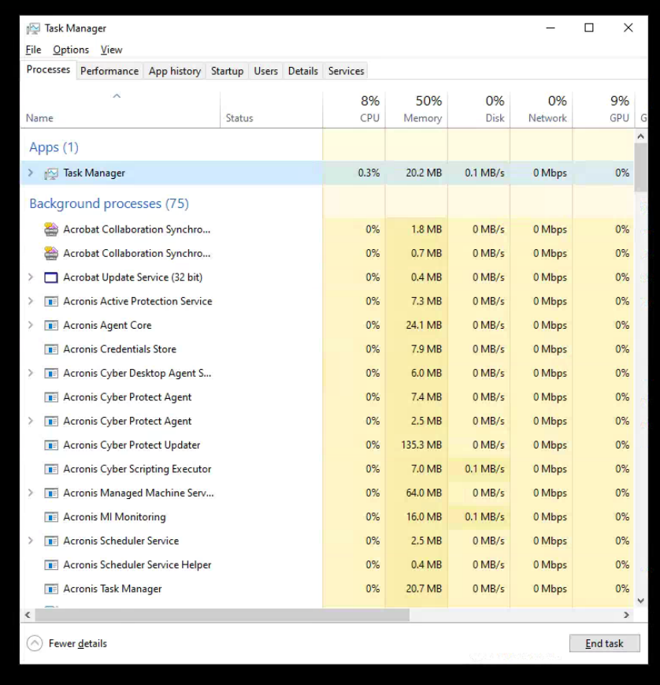This screenshot has width=660, height=685.
Task: Switch to the Performance tab
Action: point(109,71)
